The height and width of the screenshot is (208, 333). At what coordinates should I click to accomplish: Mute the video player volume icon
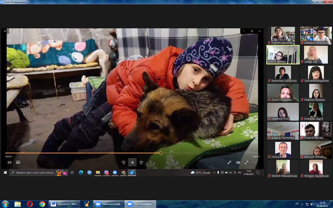pyautogui.click(x=10, y=162)
